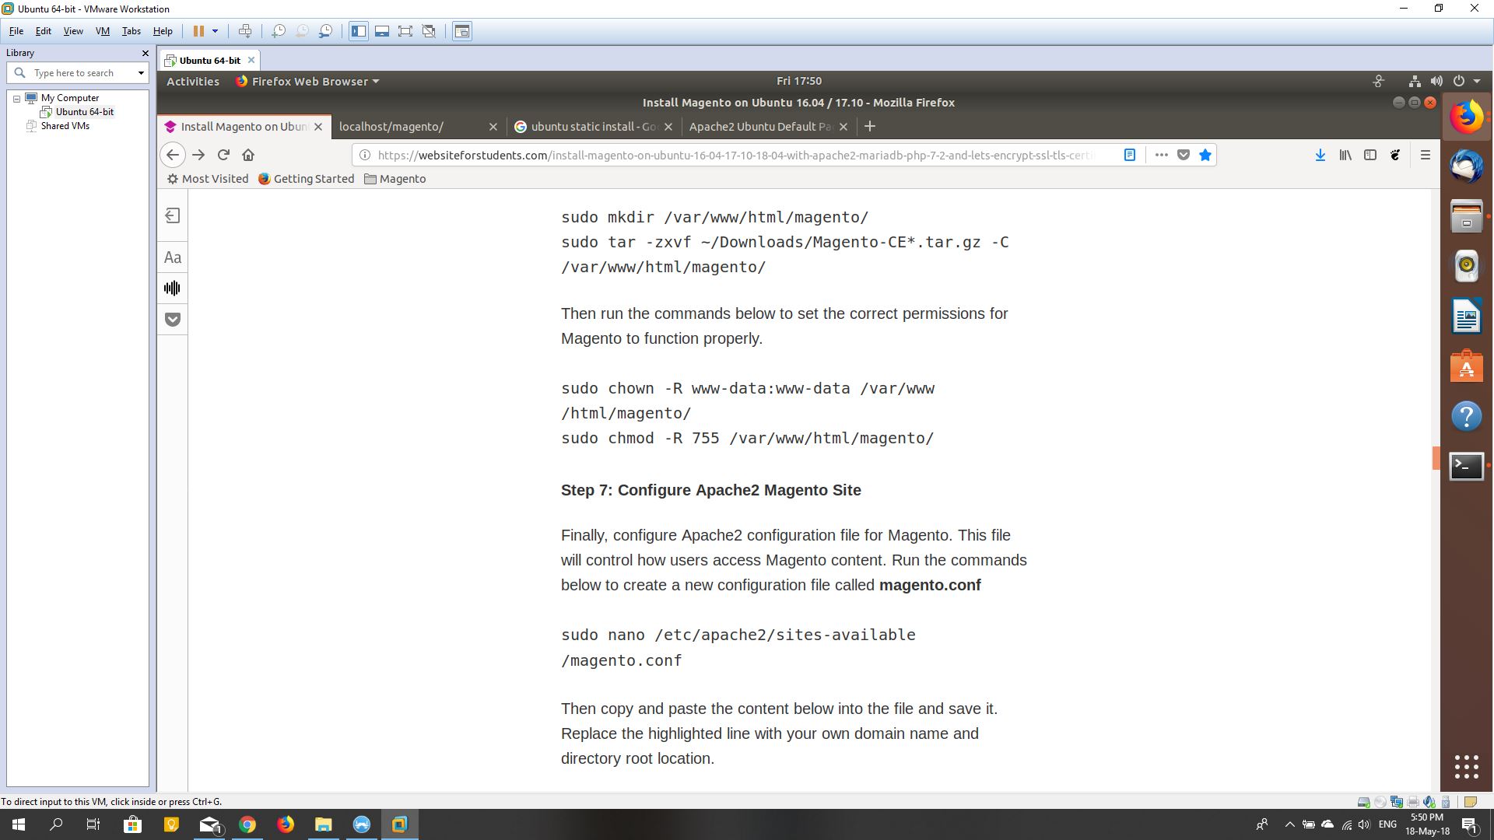Toggle the bookmark star for this page
Viewport: 1494px width, 840px height.
pos(1205,155)
